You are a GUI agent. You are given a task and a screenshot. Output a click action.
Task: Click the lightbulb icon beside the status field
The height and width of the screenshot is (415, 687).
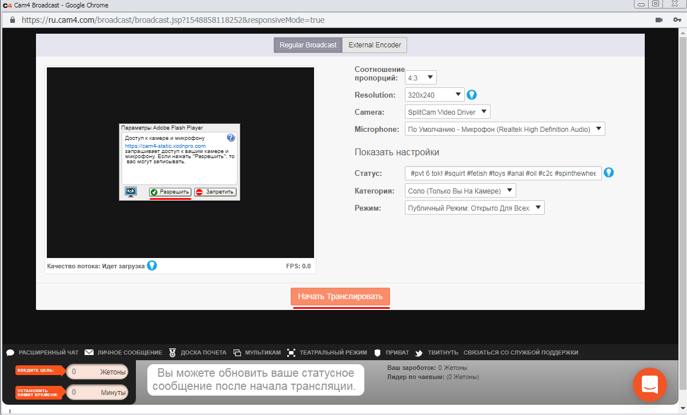coord(609,172)
